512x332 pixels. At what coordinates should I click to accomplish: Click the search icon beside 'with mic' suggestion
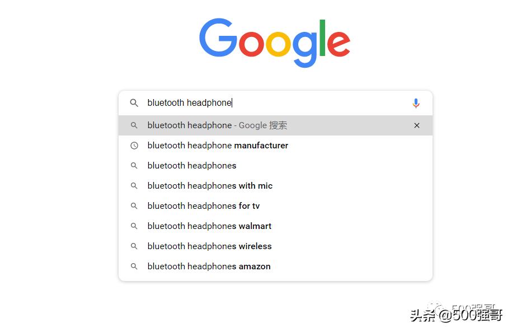click(134, 186)
